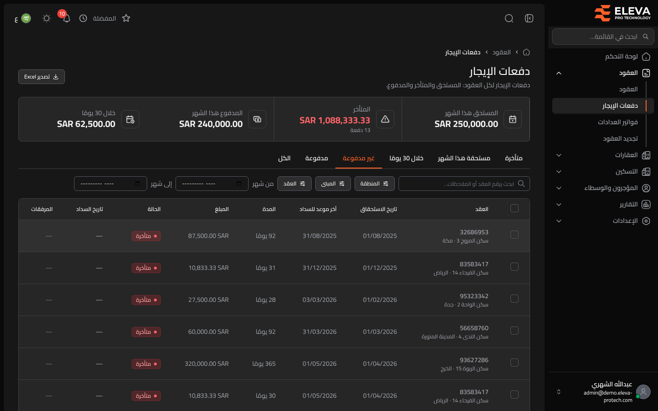Open the المبنى filter button

333,184
